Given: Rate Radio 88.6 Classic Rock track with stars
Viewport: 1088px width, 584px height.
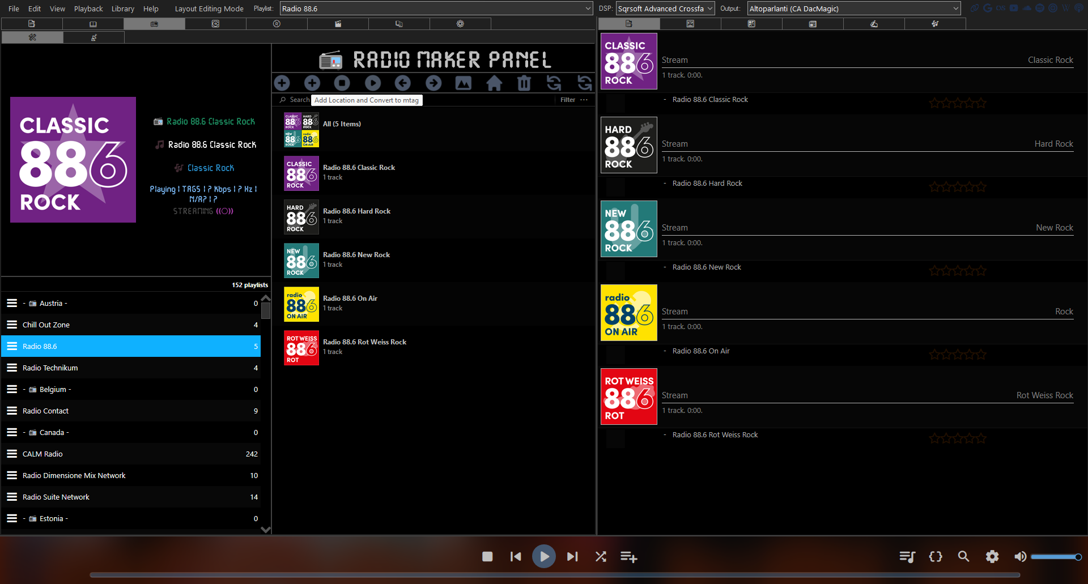Looking at the screenshot, I should point(958,103).
